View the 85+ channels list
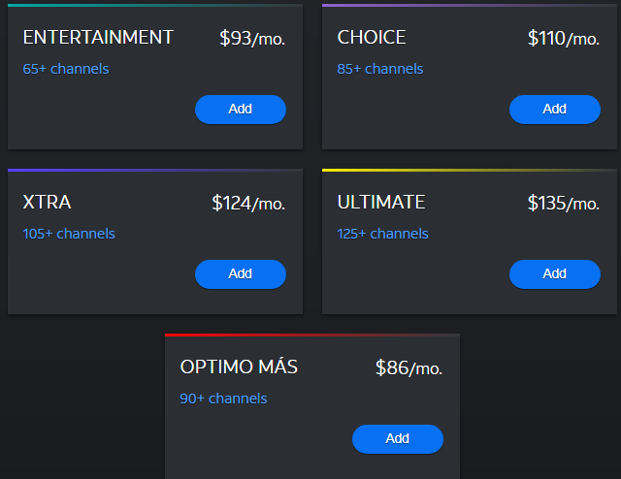The height and width of the screenshot is (479, 621). (380, 69)
